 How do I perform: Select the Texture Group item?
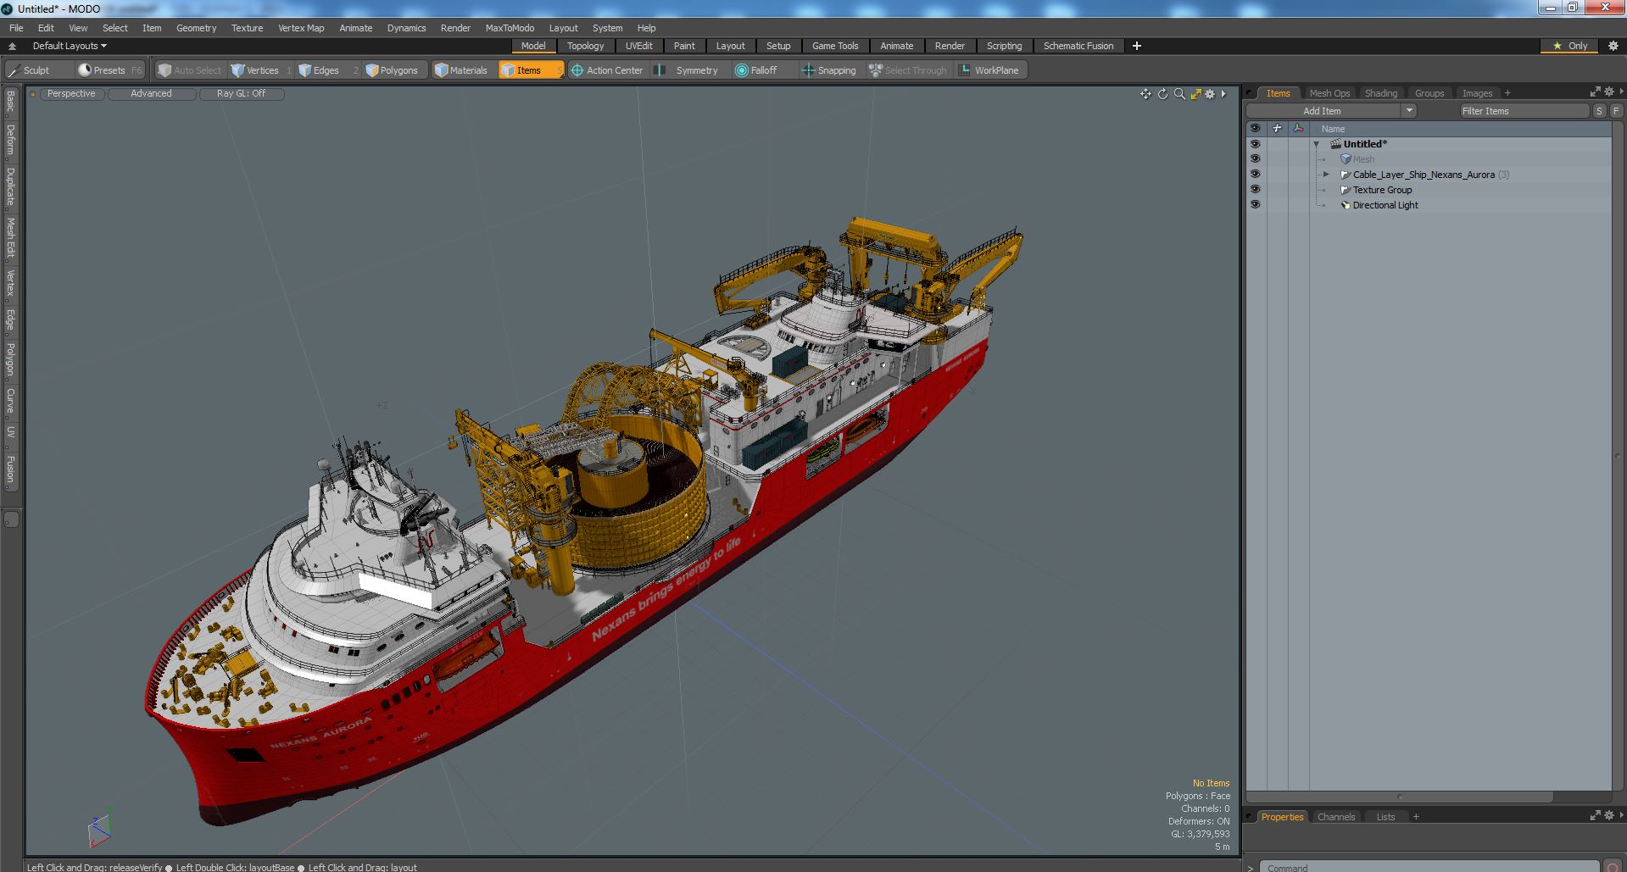1382,190
